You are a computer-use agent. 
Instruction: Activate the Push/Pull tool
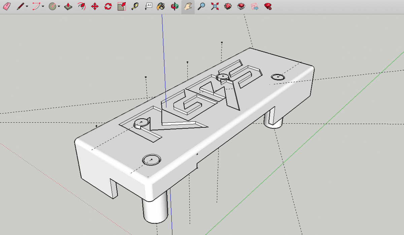[x=68, y=6]
